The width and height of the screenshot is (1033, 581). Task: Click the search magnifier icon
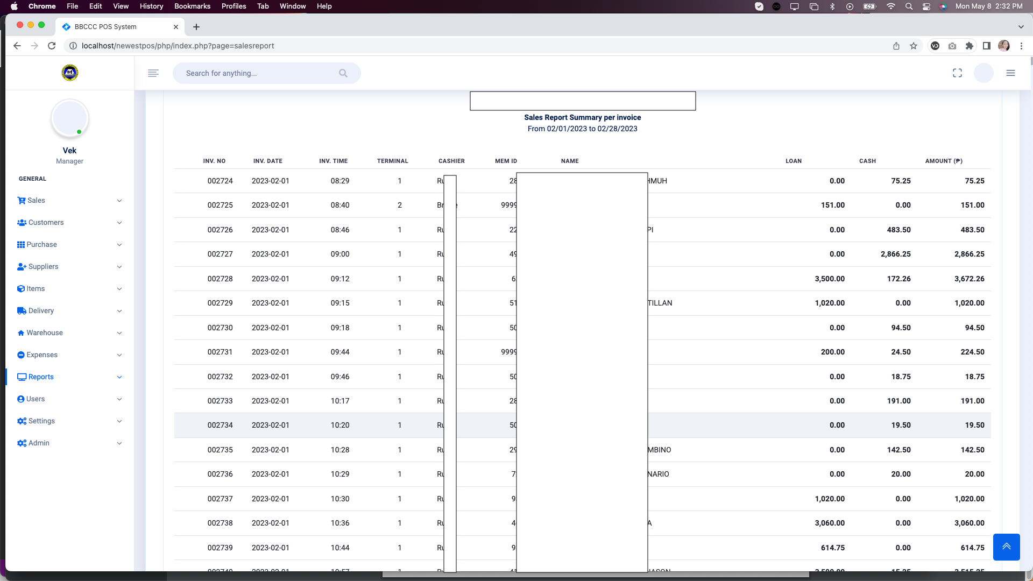[x=343, y=73]
